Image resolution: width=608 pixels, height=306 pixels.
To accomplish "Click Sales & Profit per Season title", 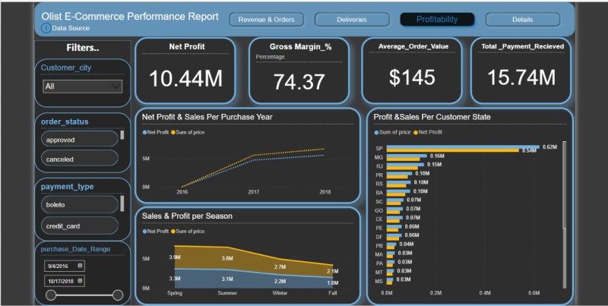I will pyautogui.click(x=187, y=216).
